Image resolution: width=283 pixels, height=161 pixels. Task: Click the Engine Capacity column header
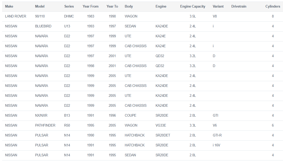(193, 6)
